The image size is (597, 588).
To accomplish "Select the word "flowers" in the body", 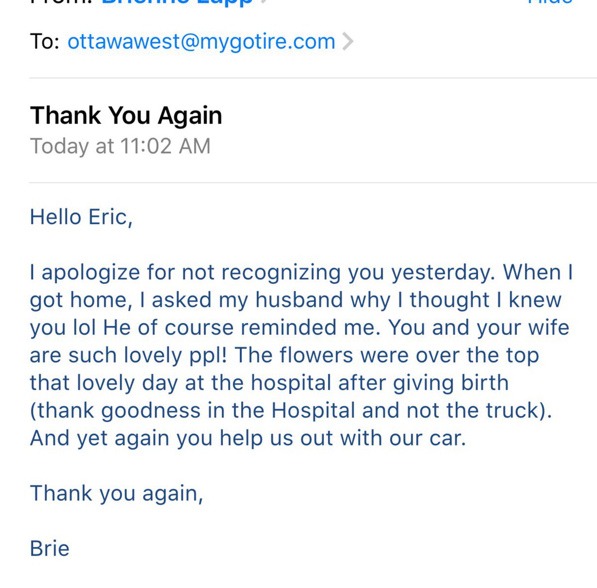I will point(316,356).
